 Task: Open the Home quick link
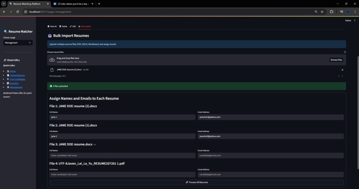[13, 71]
